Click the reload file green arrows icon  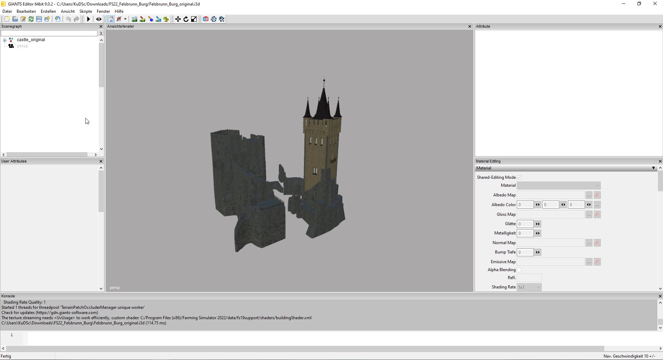click(x=31, y=19)
